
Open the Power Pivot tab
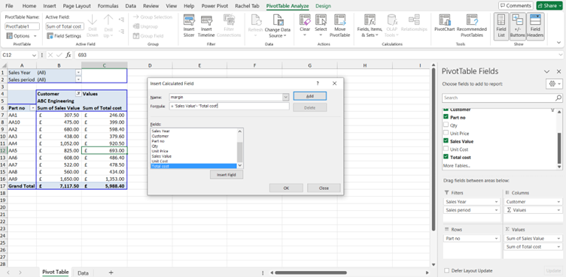tap(215, 6)
